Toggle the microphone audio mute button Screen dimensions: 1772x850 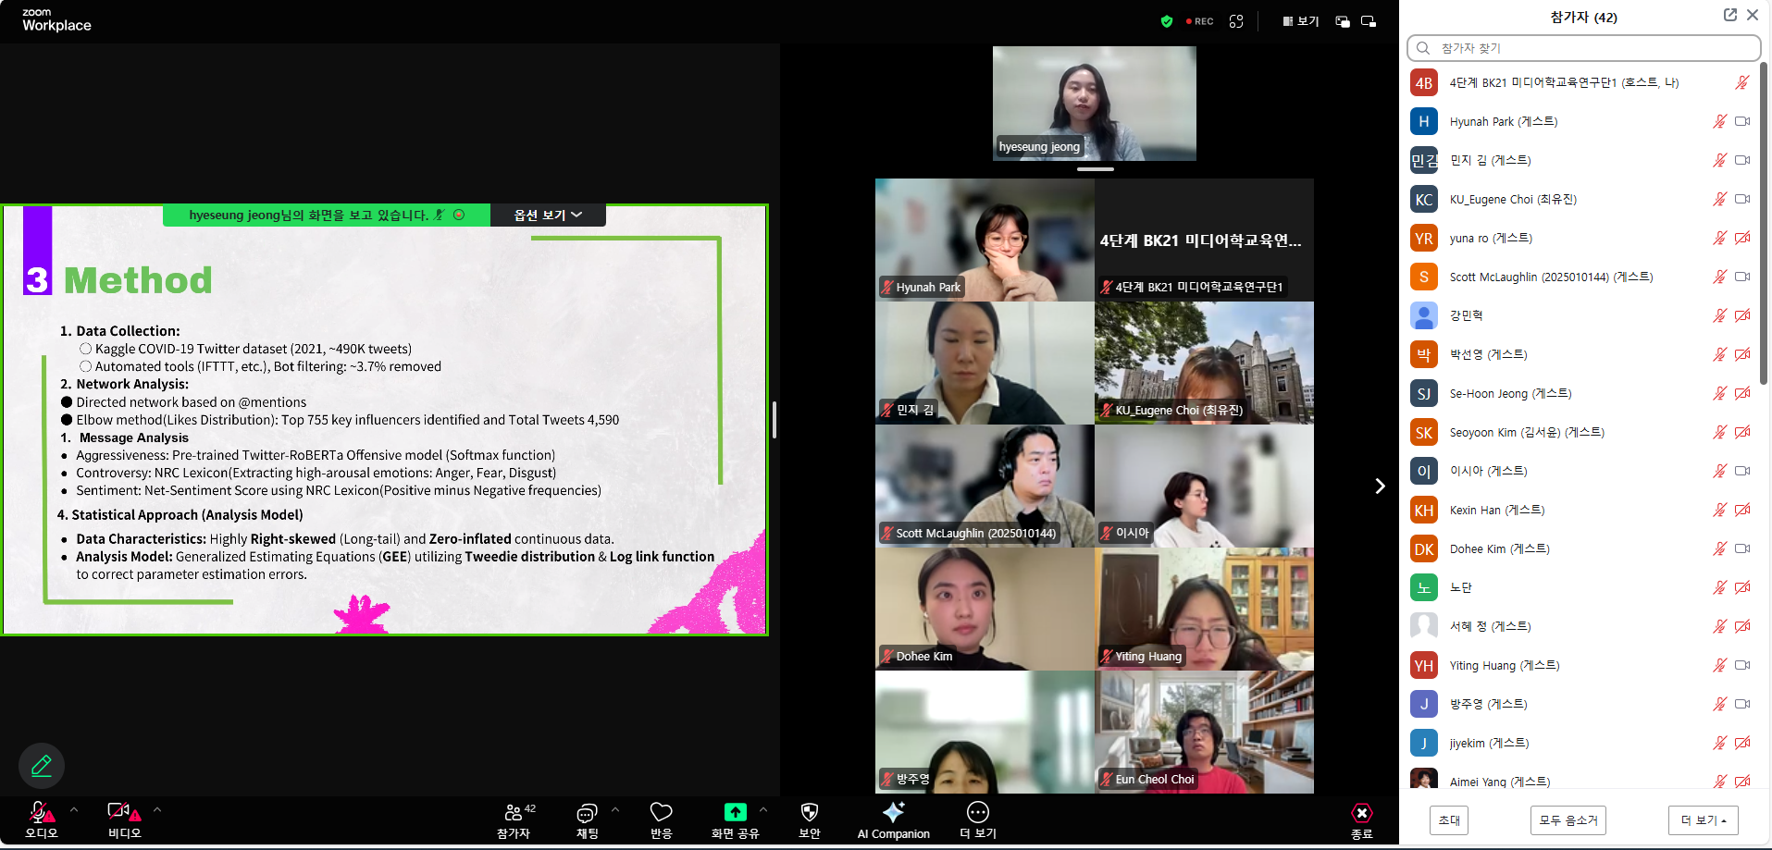pyautogui.click(x=40, y=813)
